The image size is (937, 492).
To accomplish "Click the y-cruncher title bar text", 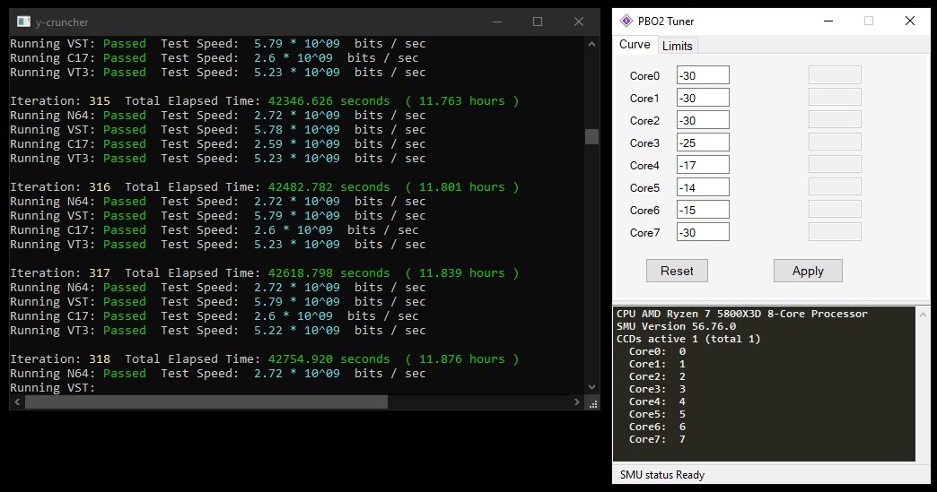I will point(62,22).
